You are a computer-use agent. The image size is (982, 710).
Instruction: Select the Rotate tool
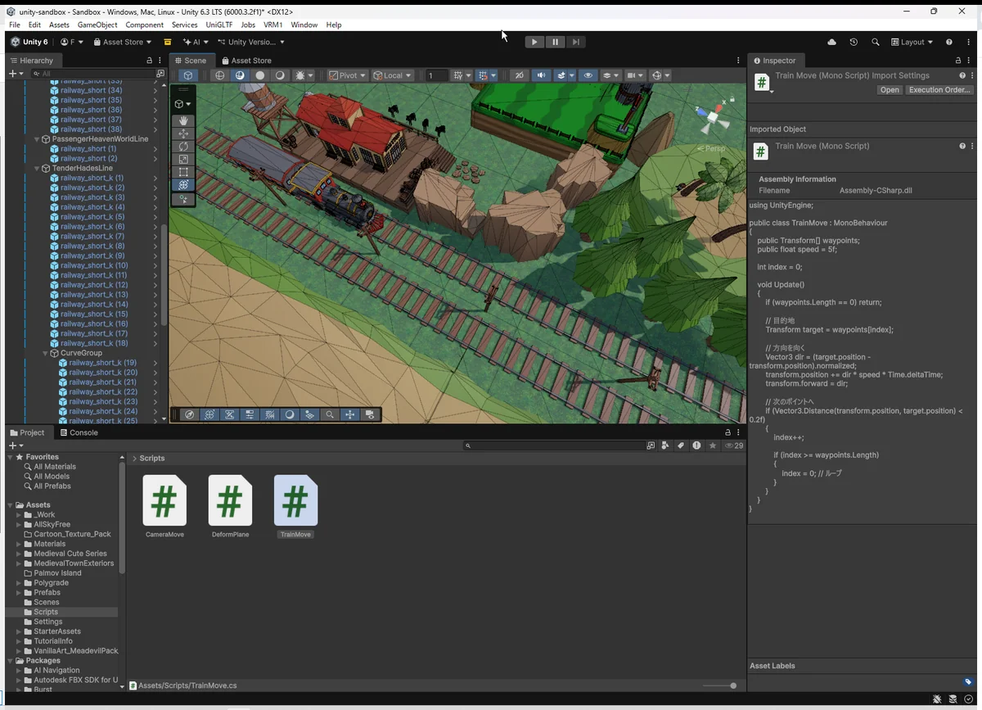[183, 147]
